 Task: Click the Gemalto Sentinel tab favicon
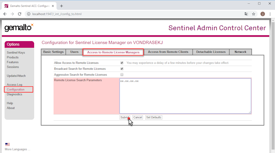6,6
